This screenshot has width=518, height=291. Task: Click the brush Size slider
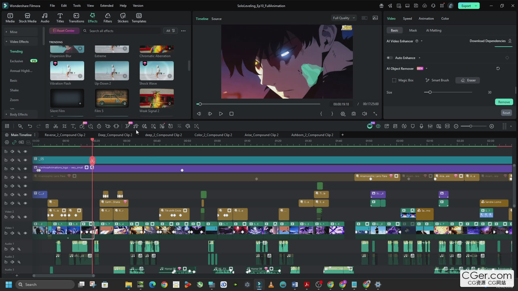tap(448, 92)
